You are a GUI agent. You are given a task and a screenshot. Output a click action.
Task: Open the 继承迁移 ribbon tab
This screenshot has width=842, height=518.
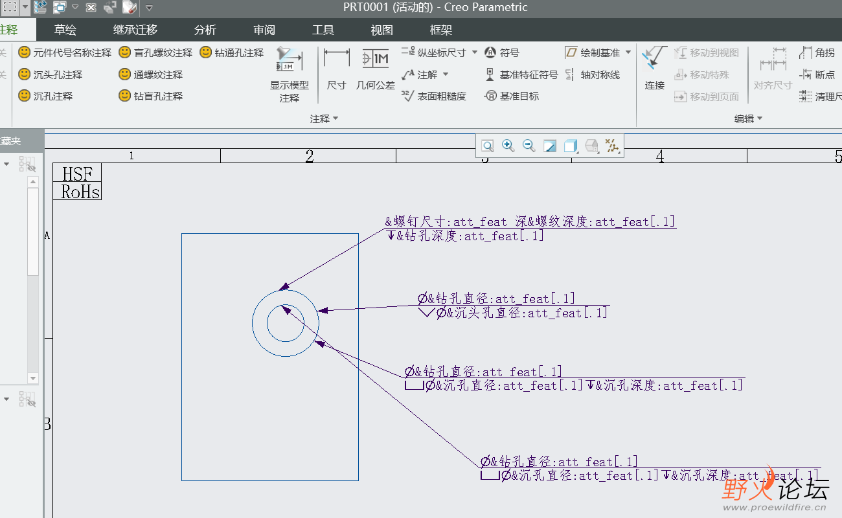coord(135,30)
